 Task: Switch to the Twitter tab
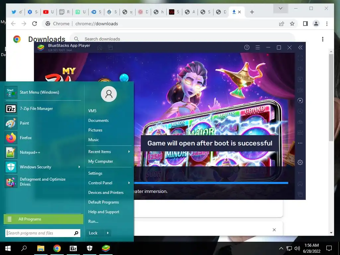pyautogui.click(x=17, y=12)
